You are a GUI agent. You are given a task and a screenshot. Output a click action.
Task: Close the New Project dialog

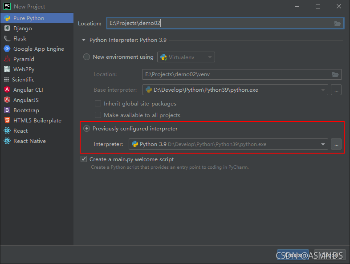click(x=339, y=7)
